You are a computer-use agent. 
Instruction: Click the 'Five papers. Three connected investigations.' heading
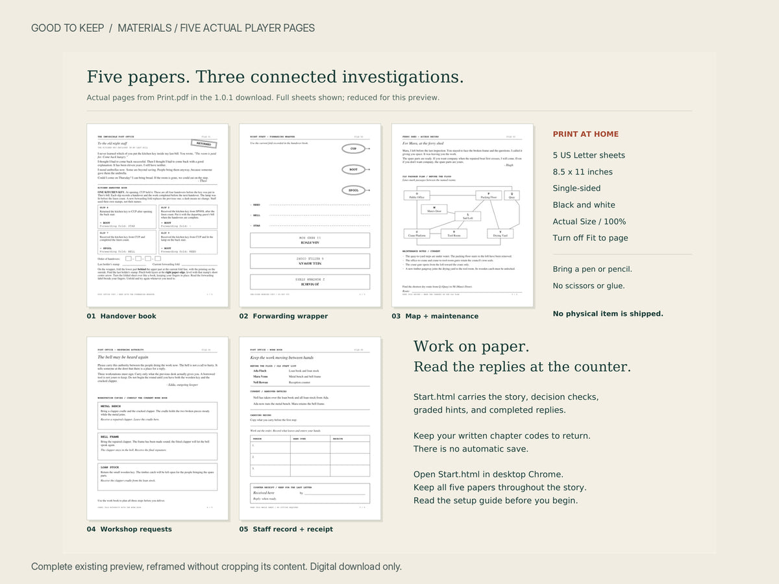[275, 77]
